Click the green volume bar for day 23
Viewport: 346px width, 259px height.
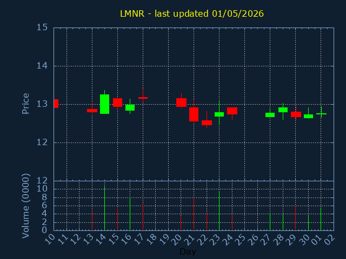tap(219, 211)
